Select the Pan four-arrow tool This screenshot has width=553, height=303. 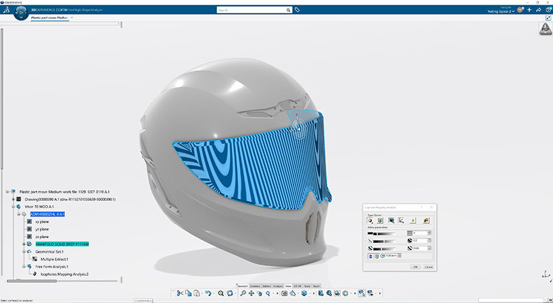click(251, 294)
